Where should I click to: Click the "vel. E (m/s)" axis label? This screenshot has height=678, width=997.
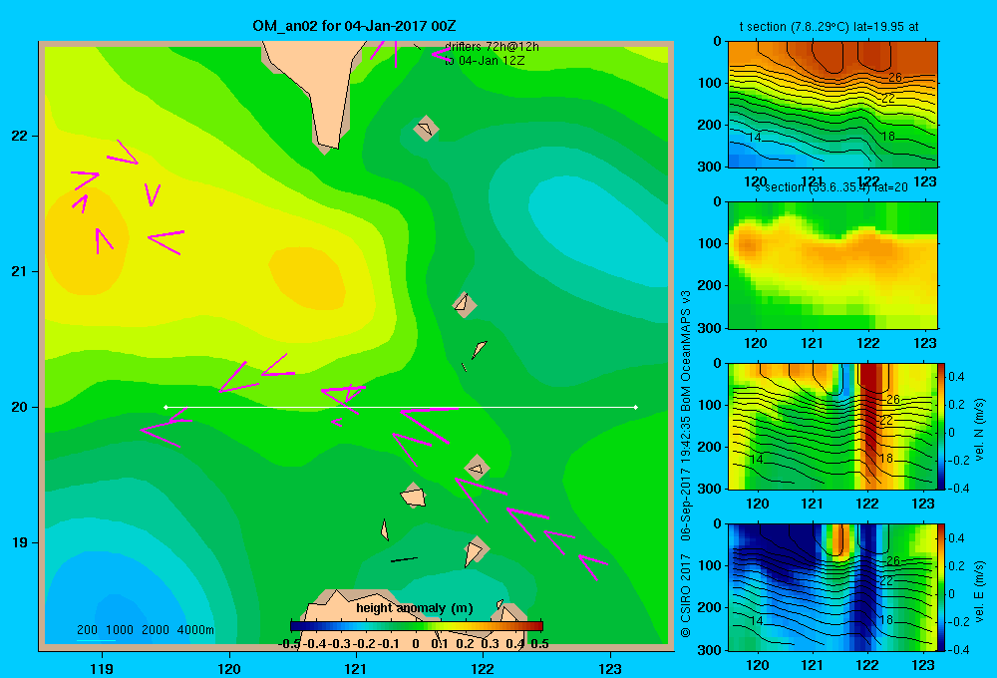(980, 591)
